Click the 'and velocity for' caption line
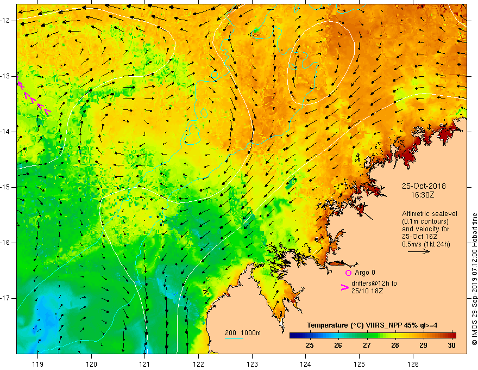Image resolution: width=478 pixels, height=370 pixels. point(425,229)
